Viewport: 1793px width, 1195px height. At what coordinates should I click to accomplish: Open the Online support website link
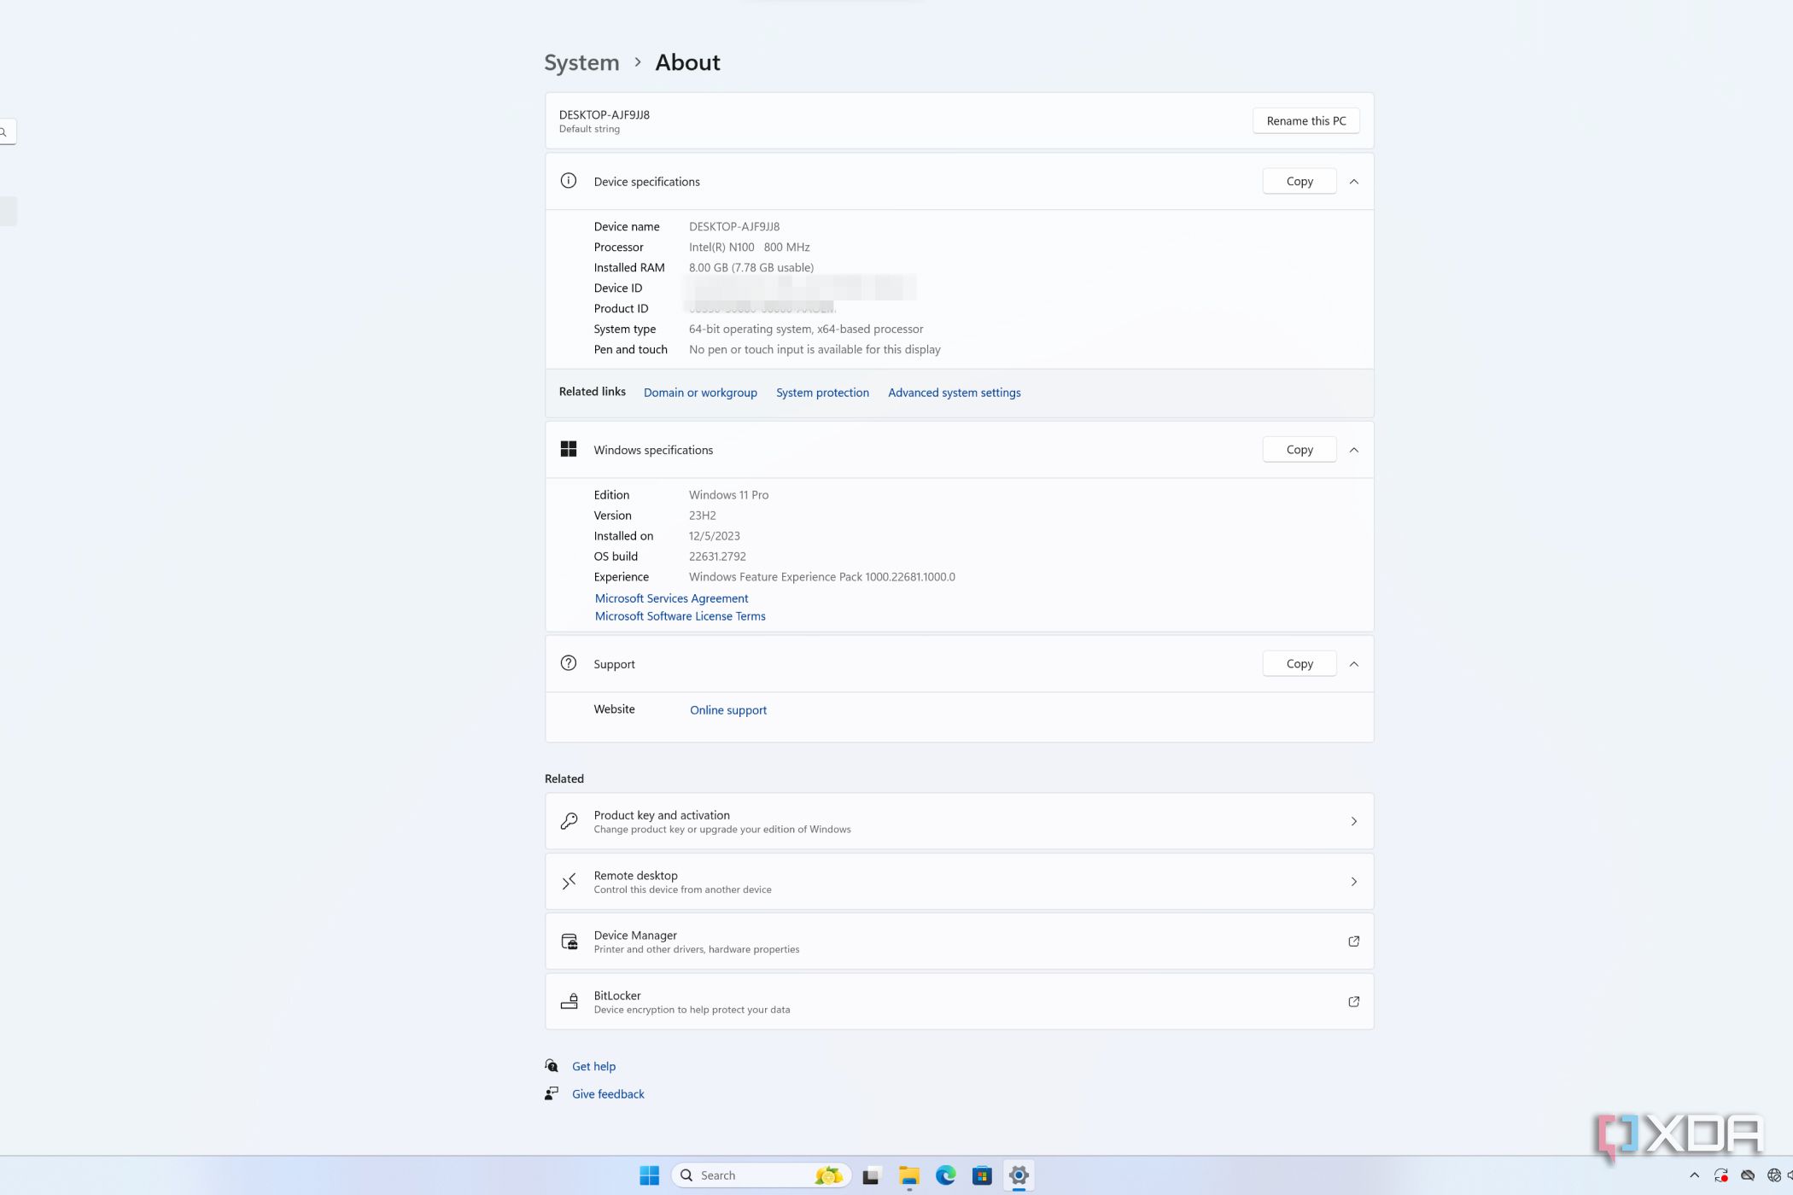coord(728,709)
